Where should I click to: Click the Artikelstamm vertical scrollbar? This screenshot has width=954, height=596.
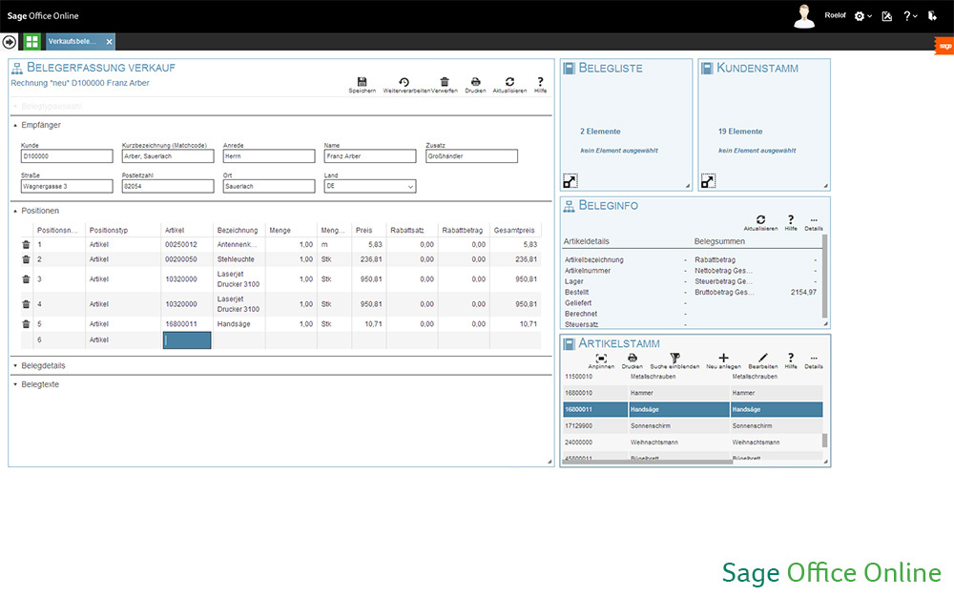825,420
